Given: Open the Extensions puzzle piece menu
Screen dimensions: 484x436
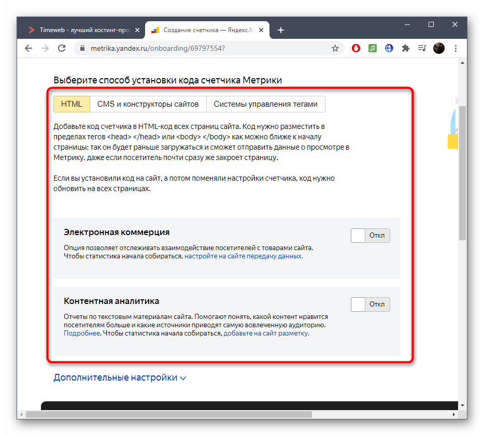Looking at the screenshot, I should click(x=406, y=48).
